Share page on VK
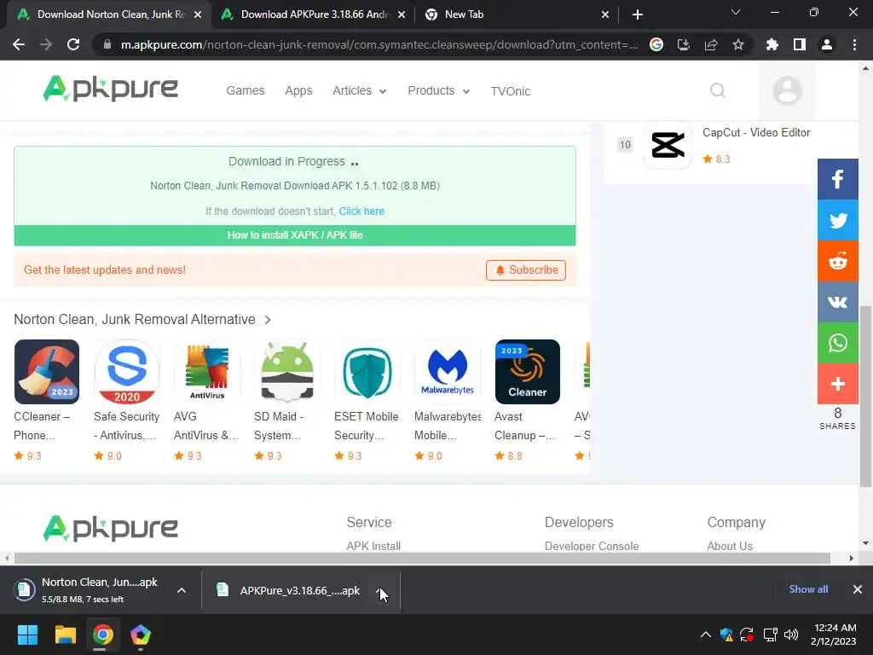Screen dimensions: 873x655 click(837, 302)
